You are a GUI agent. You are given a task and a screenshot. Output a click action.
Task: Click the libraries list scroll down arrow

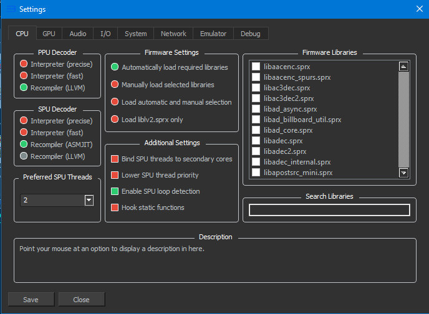(x=404, y=173)
